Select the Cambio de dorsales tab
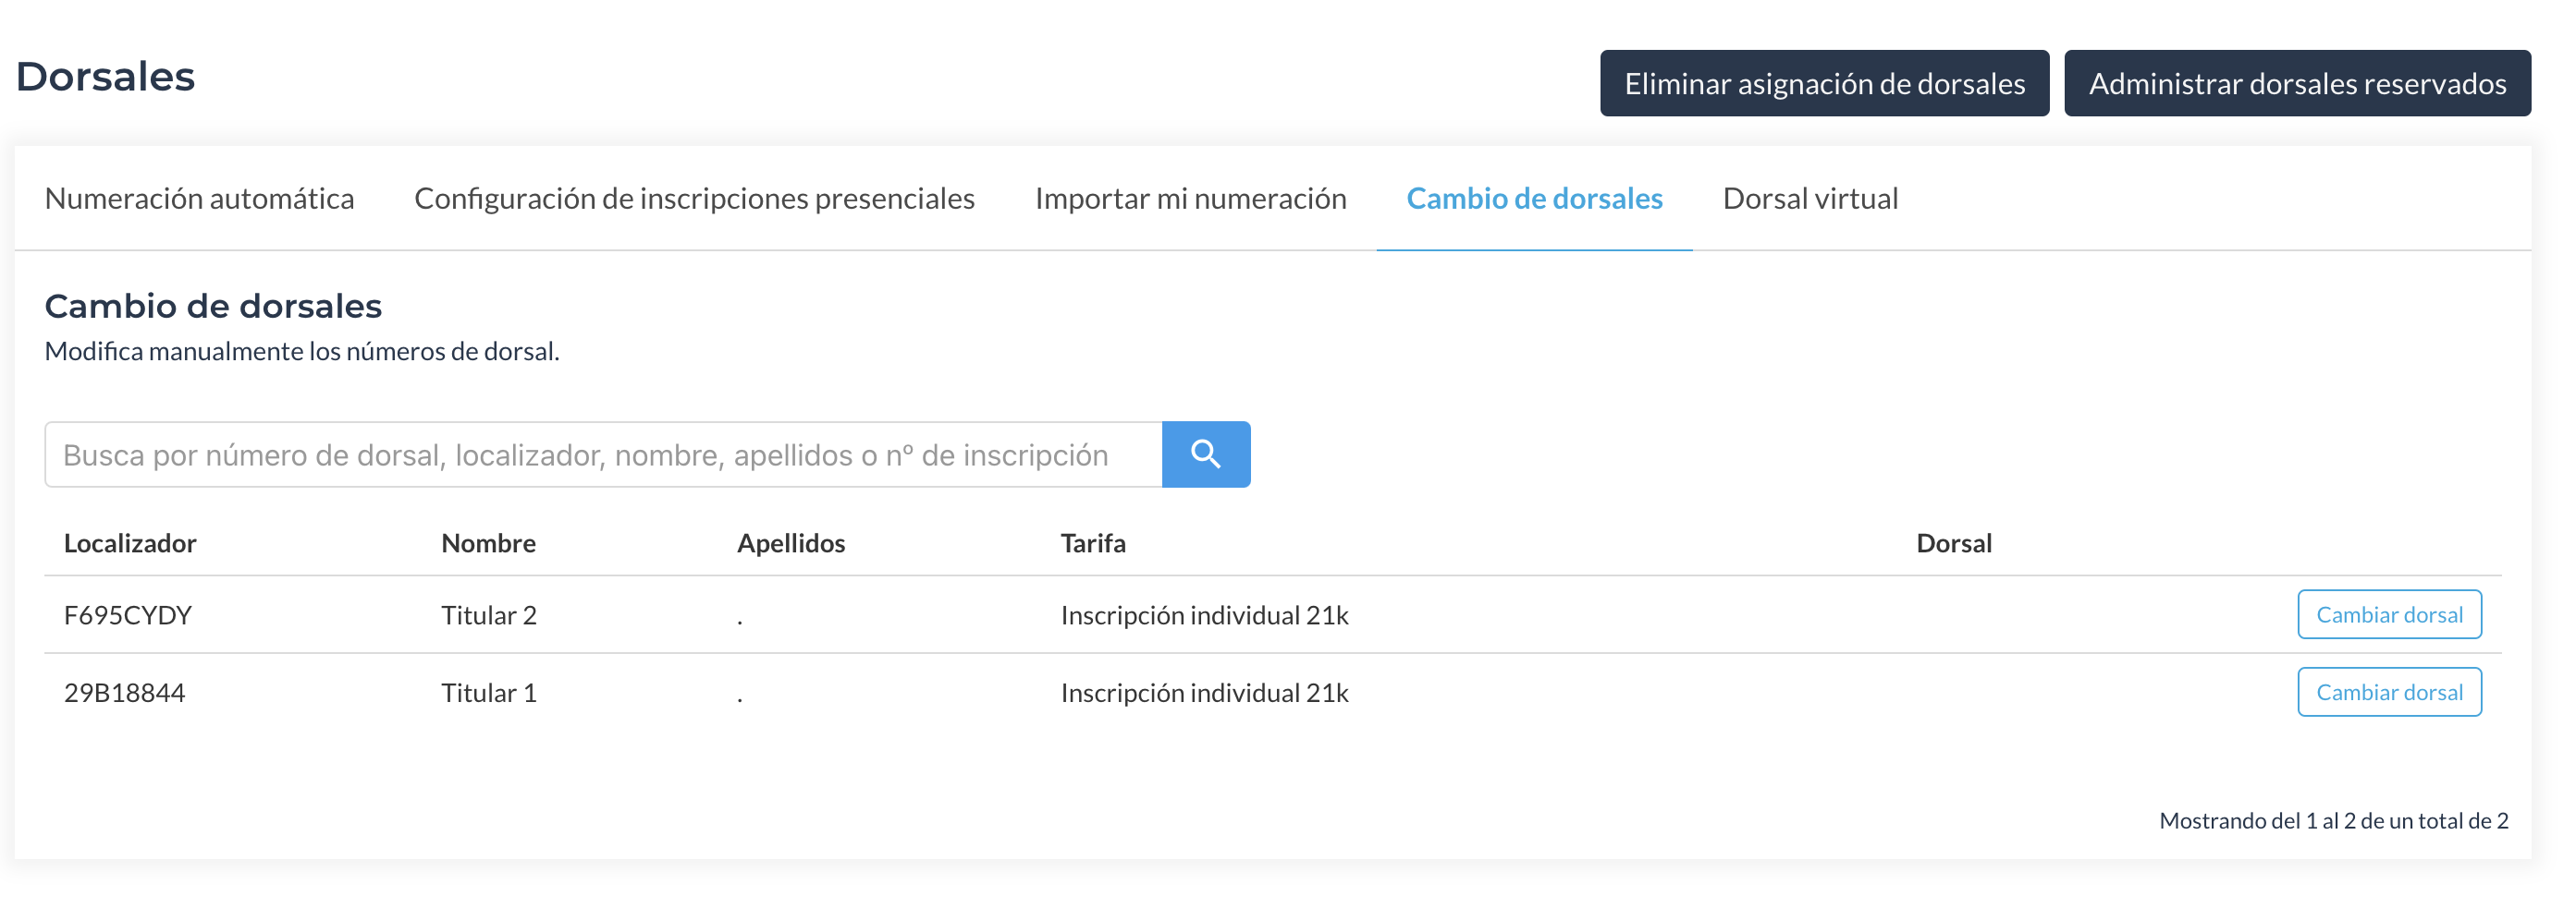Viewport: 2576px width, 920px height. (1534, 199)
